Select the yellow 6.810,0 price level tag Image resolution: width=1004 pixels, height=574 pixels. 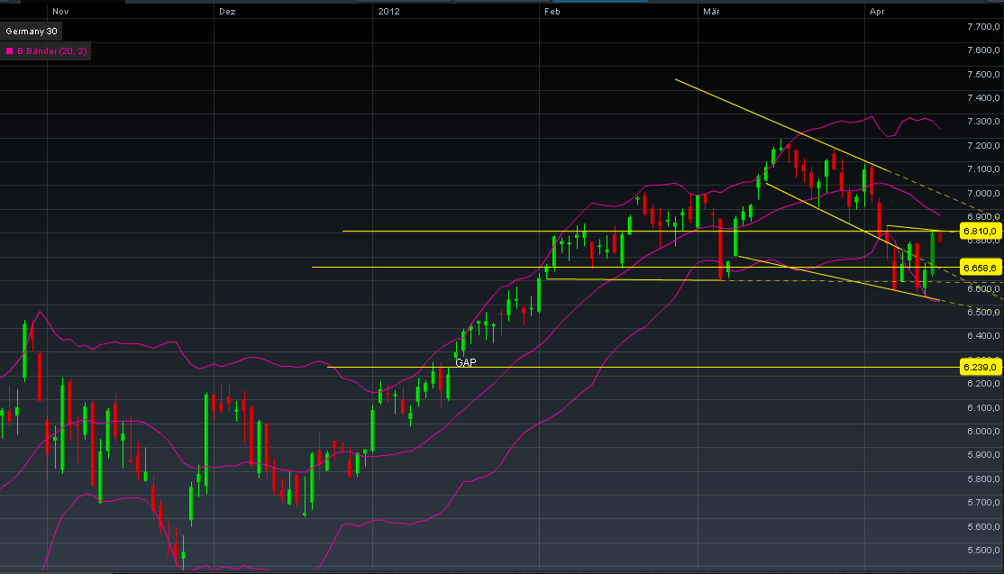(981, 231)
